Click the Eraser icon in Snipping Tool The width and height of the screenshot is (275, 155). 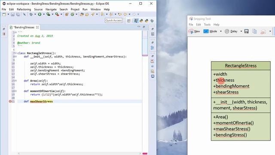(263, 31)
